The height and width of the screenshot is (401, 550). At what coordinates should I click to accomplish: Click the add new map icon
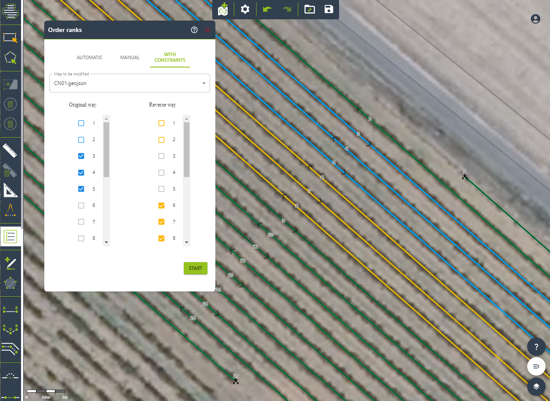223,9
